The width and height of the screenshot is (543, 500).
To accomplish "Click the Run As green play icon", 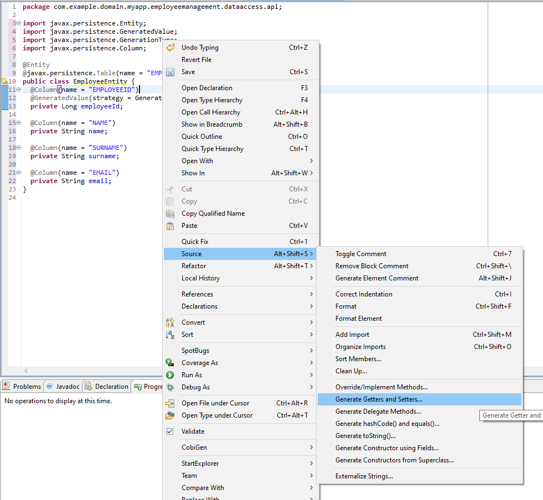I will point(170,375).
